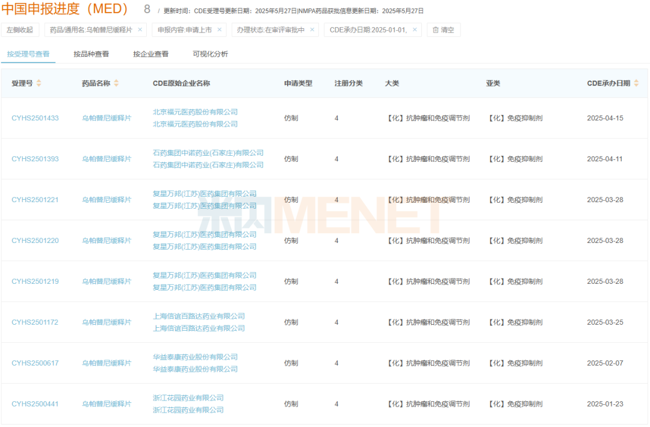Open the 可视化分析 tab

(210, 54)
